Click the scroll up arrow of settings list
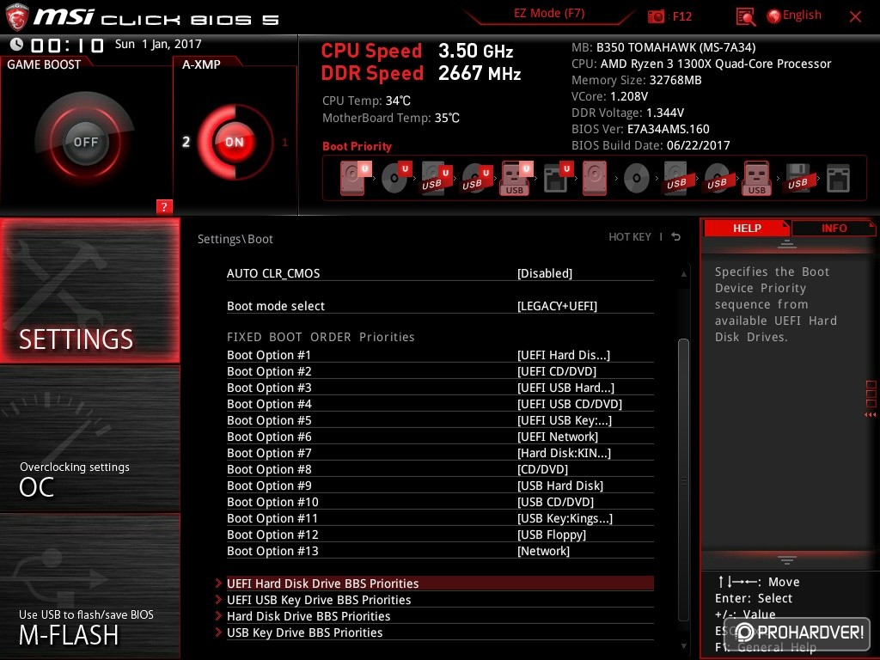Screen dimensions: 880x660 tap(683, 274)
